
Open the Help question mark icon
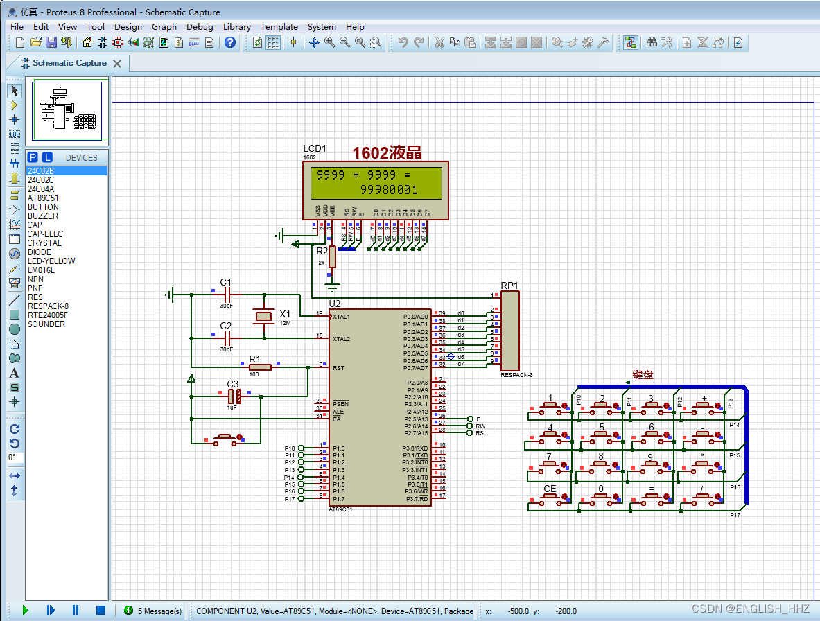point(230,43)
